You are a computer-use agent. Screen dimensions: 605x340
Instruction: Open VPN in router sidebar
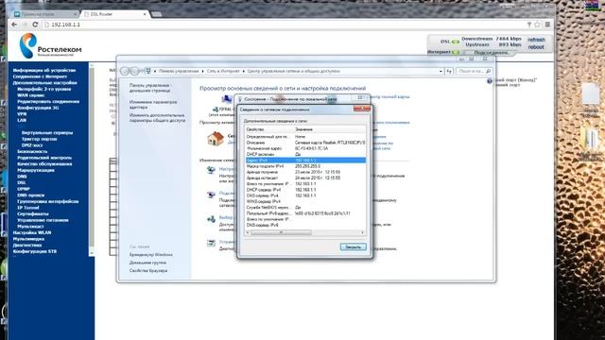22,113
